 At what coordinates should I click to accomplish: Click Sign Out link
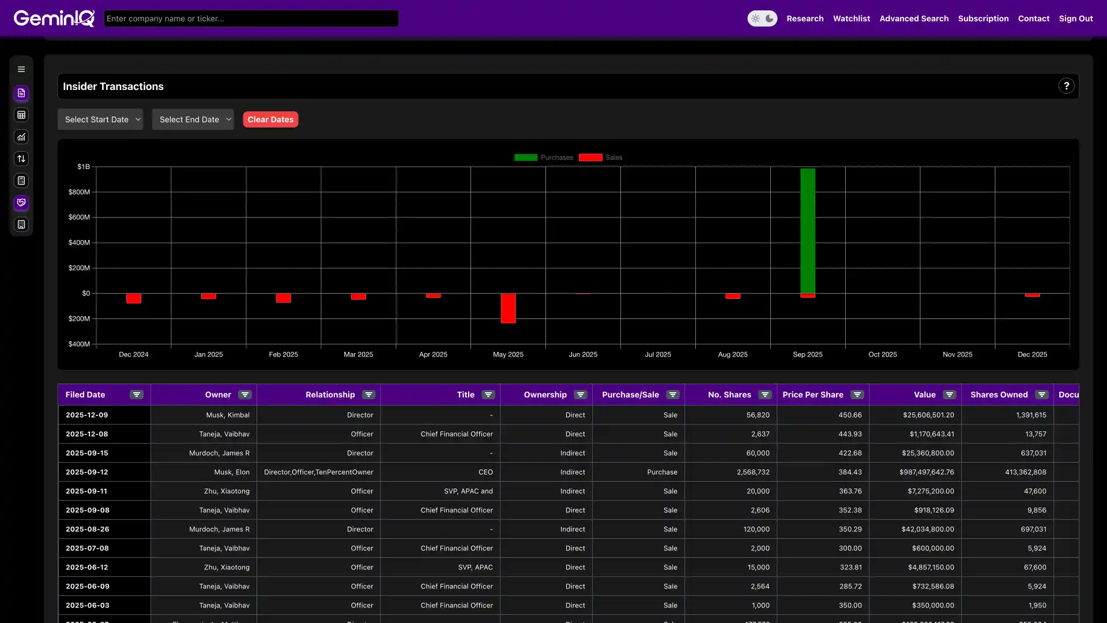pos(1076,18)
